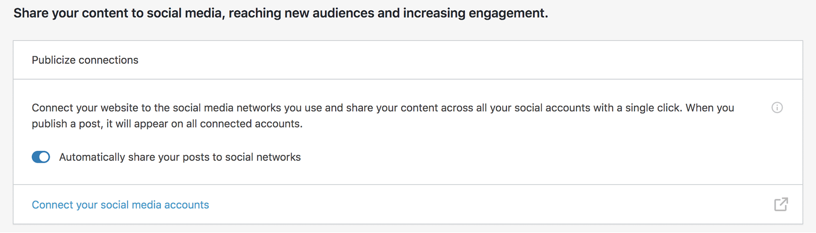Click the 'Publicize connections' section header

click(x=85, y=60)
